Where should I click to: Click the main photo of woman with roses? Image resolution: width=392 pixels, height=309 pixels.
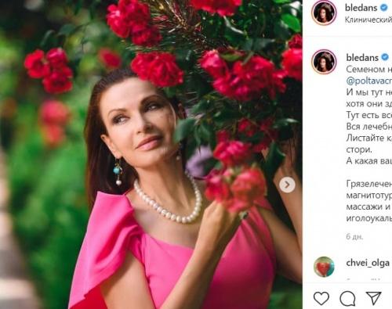click(x=151, y=154)
